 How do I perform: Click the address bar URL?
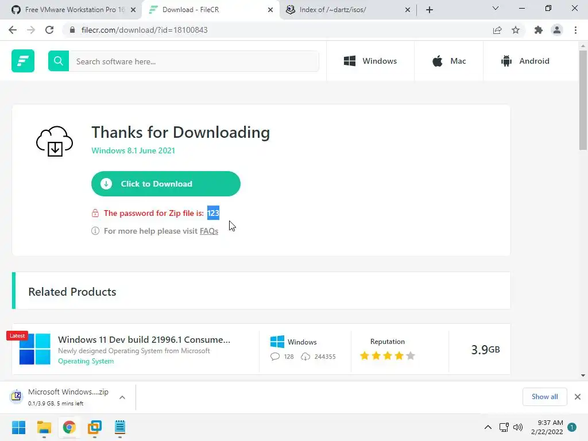pos(144,30)
